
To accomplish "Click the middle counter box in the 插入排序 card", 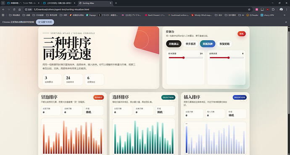I will click(x=215, y=114).
